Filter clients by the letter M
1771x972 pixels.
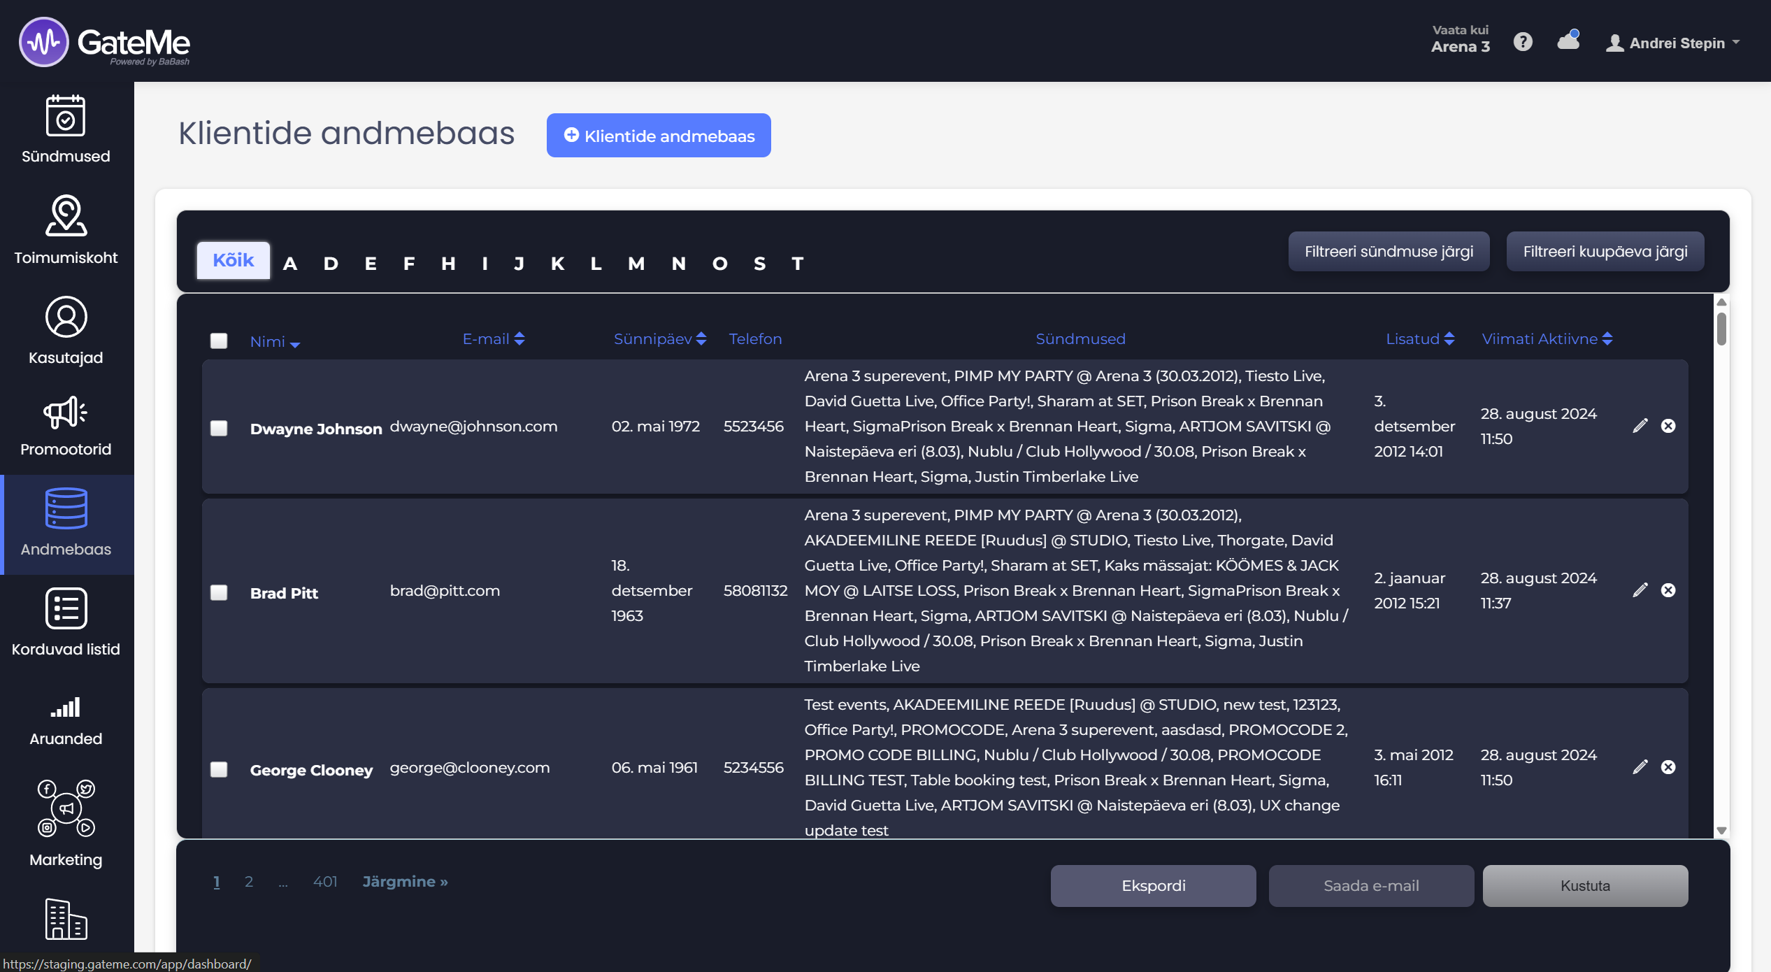pos(636,264)
